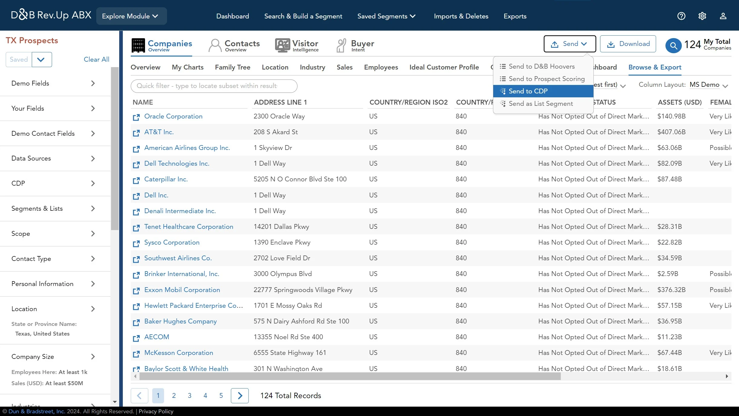This screenshot has height=416, width=739.
Task: Focus the Quick filter input field
Action: pos(214,86)
